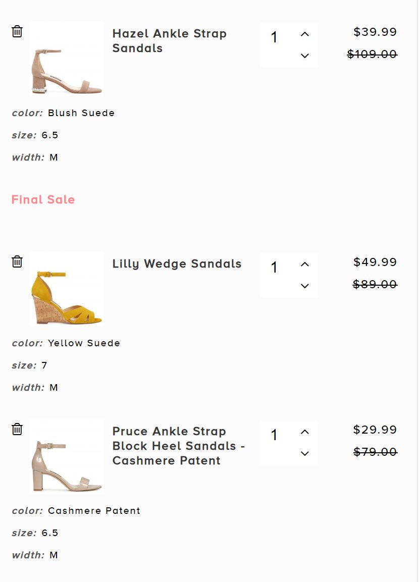420x582 pixels.
Task: Open Pruce Cashmere Patent sandal thumbnail
Action: 67,456
